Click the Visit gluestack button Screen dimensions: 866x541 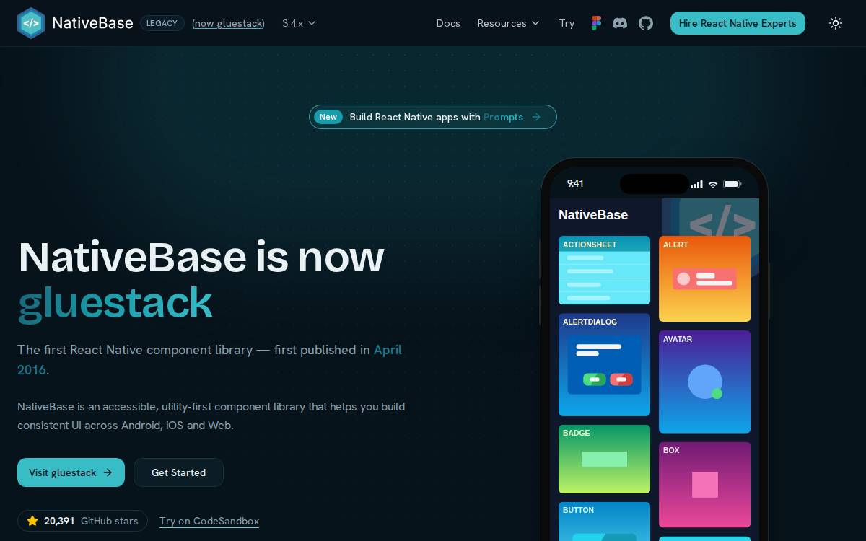[71, 472]
